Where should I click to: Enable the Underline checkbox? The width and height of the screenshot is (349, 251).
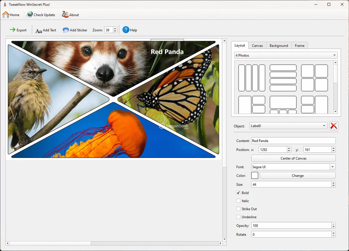coord(238,217)
